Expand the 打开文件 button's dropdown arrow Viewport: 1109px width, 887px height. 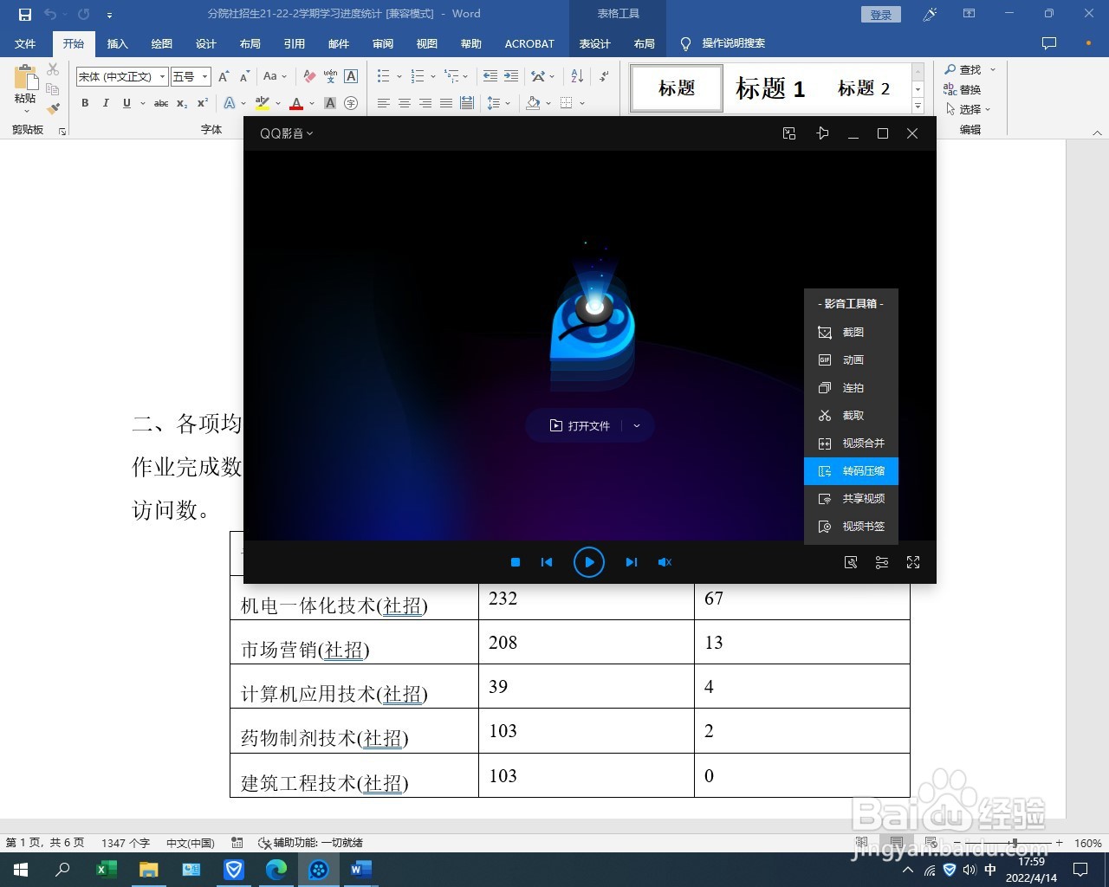pyautogui.click(x=637, y=425)
